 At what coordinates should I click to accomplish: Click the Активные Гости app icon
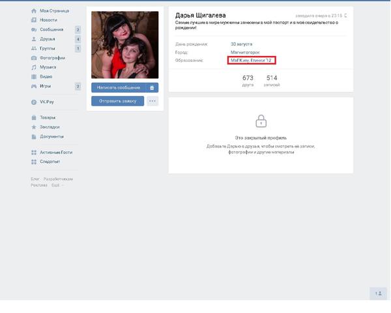point(34,152)
